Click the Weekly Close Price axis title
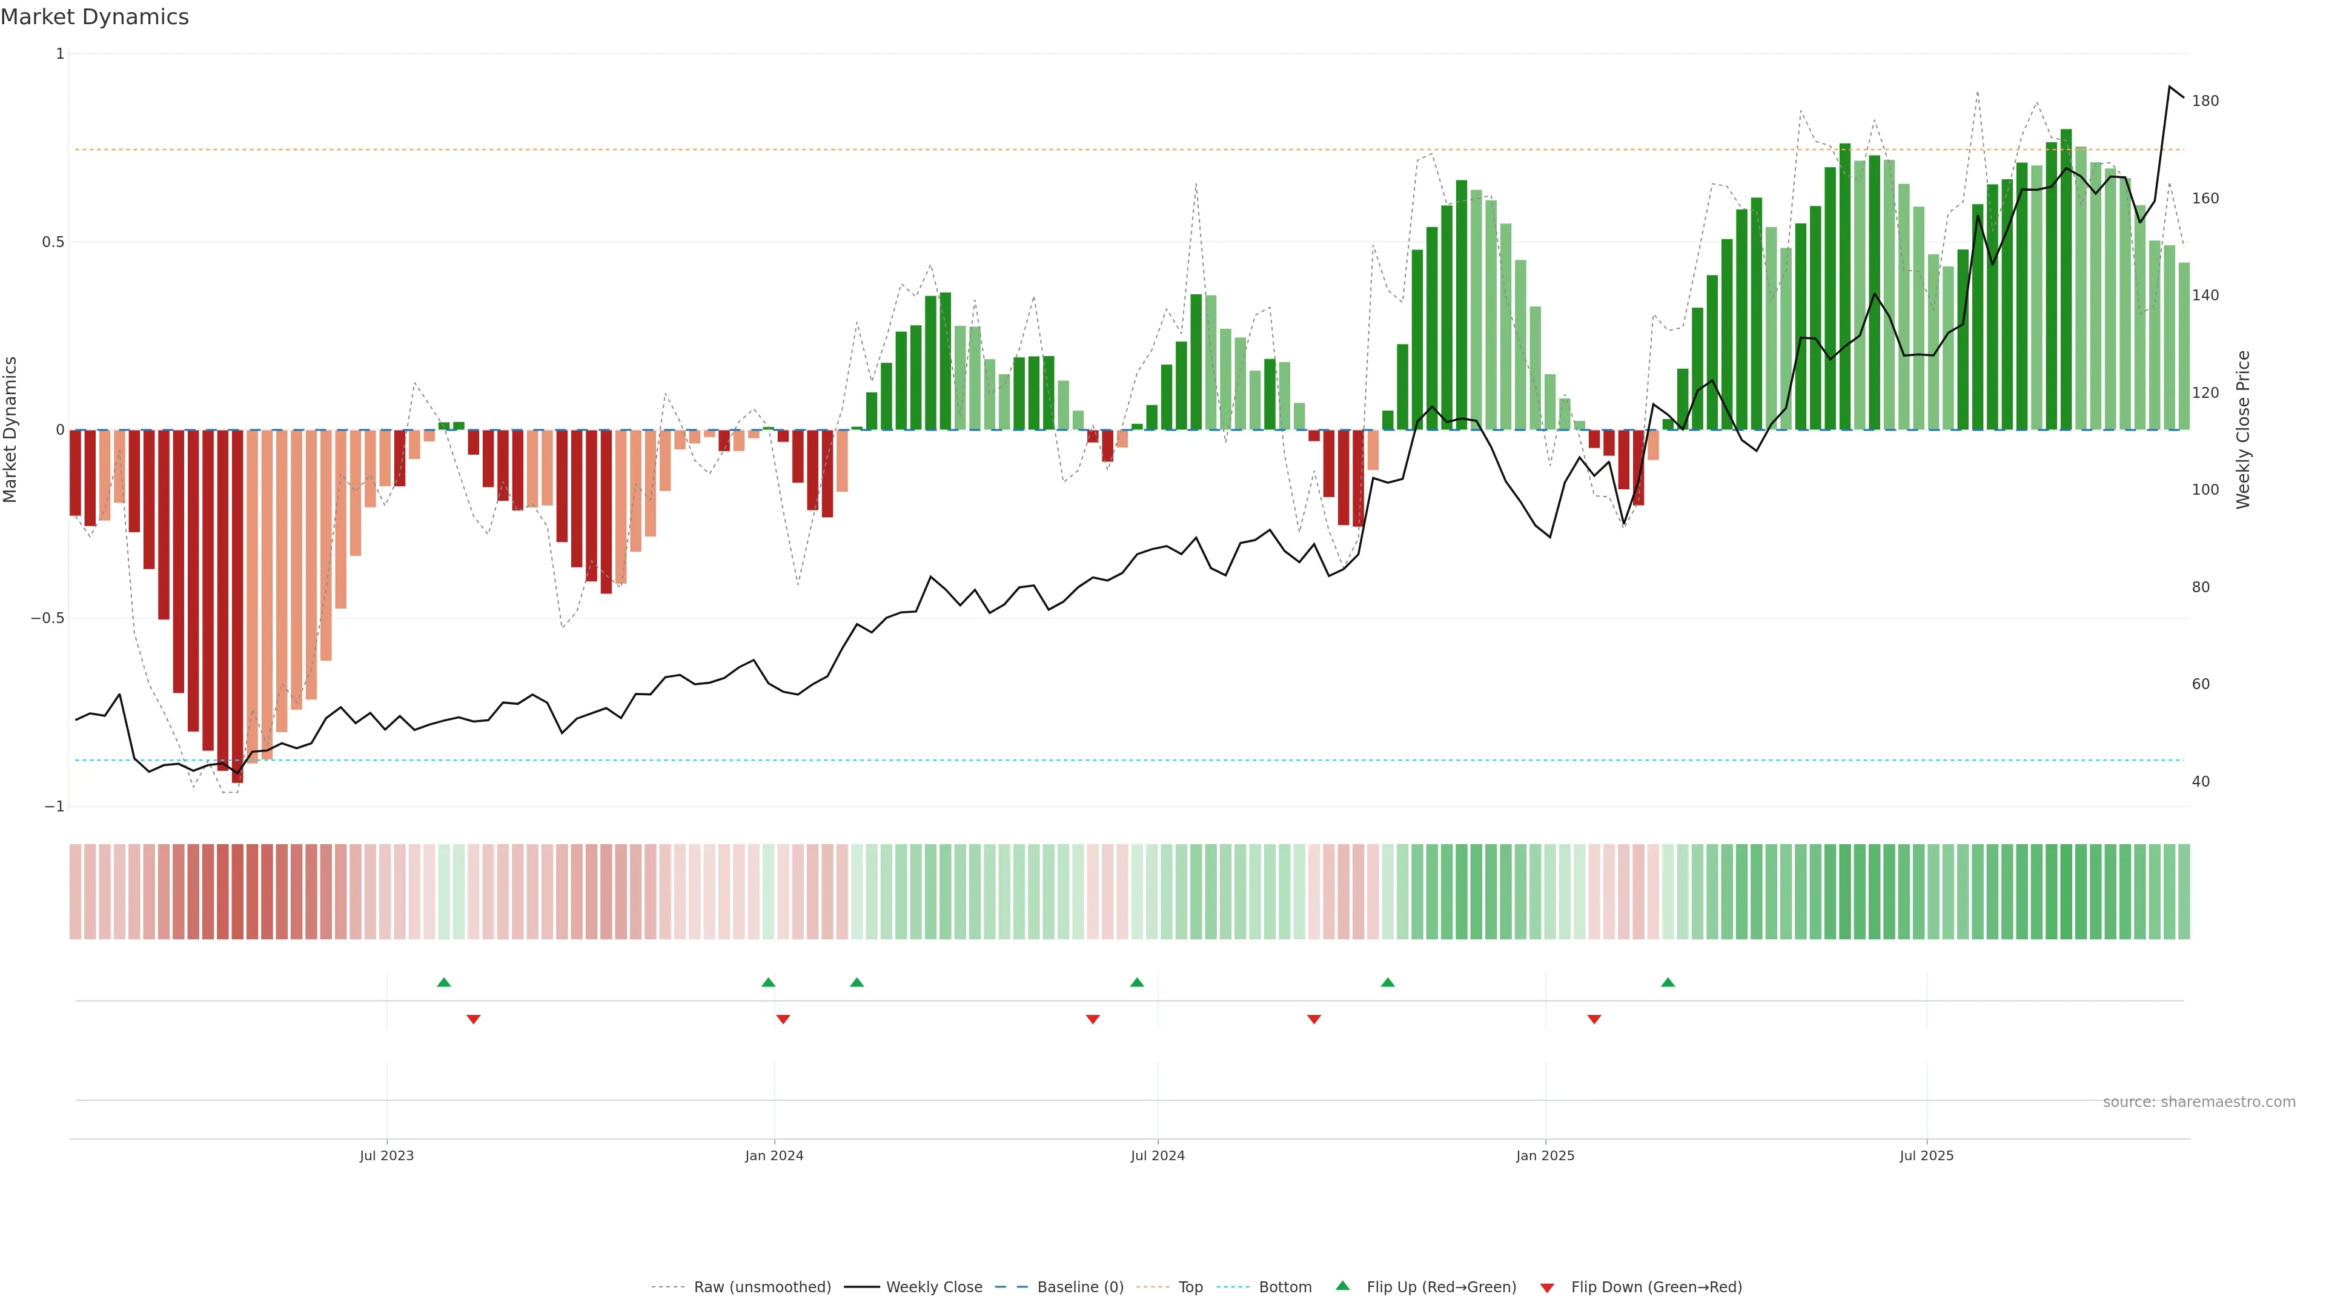 (x=2243, y=430)
